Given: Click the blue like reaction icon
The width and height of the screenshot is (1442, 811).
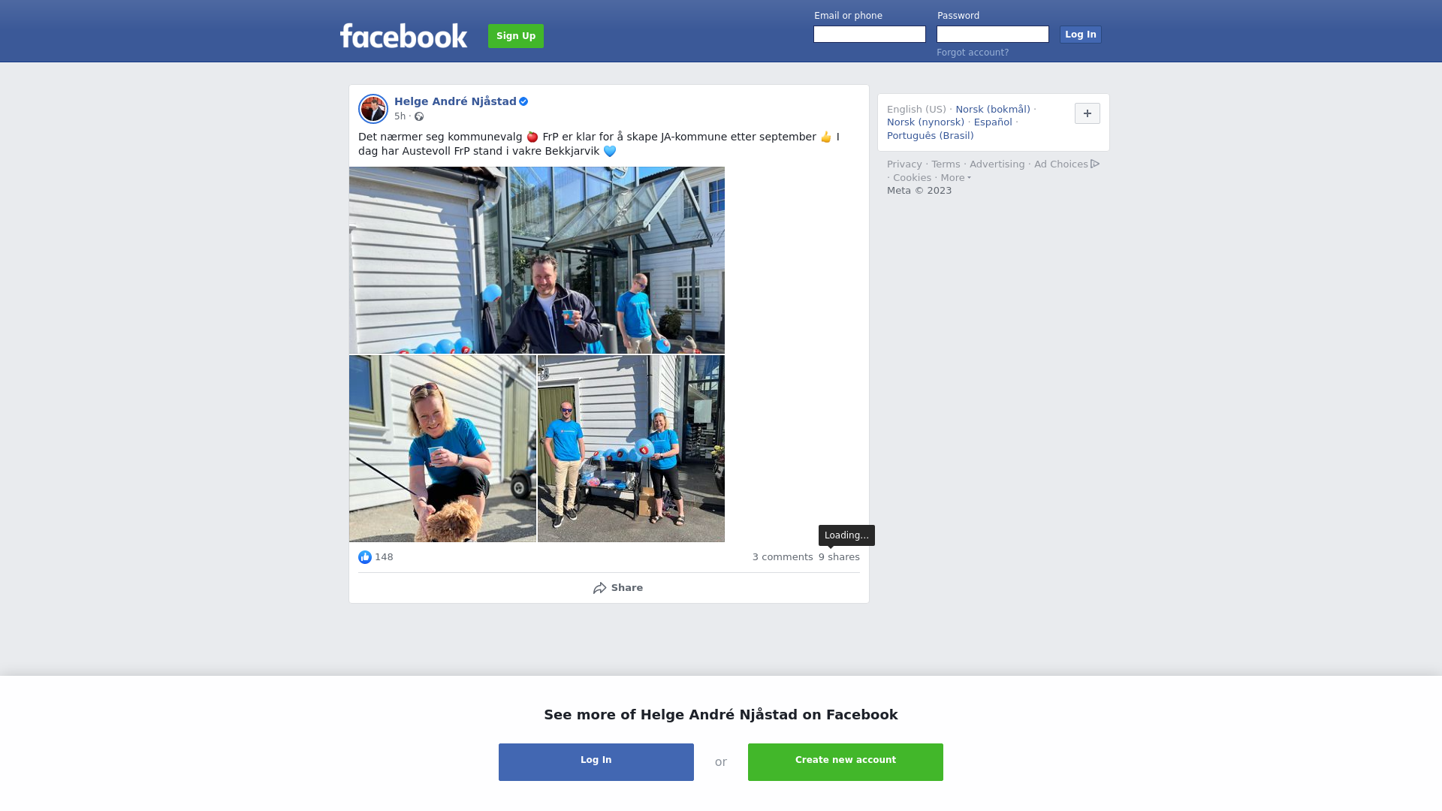Looking at the screenshot, I should pos(365,557).
